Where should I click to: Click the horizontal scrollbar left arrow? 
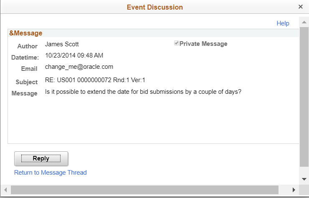point(5,190)
